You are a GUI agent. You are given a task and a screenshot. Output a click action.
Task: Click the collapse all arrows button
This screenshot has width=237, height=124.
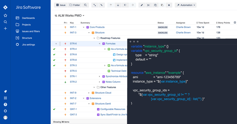101,5
